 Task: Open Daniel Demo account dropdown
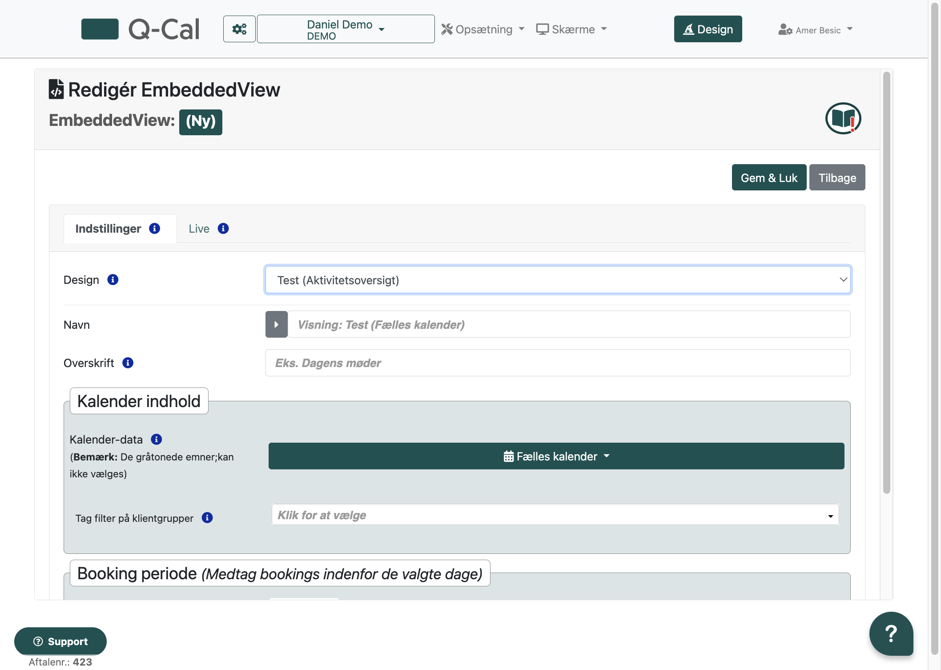346,29
